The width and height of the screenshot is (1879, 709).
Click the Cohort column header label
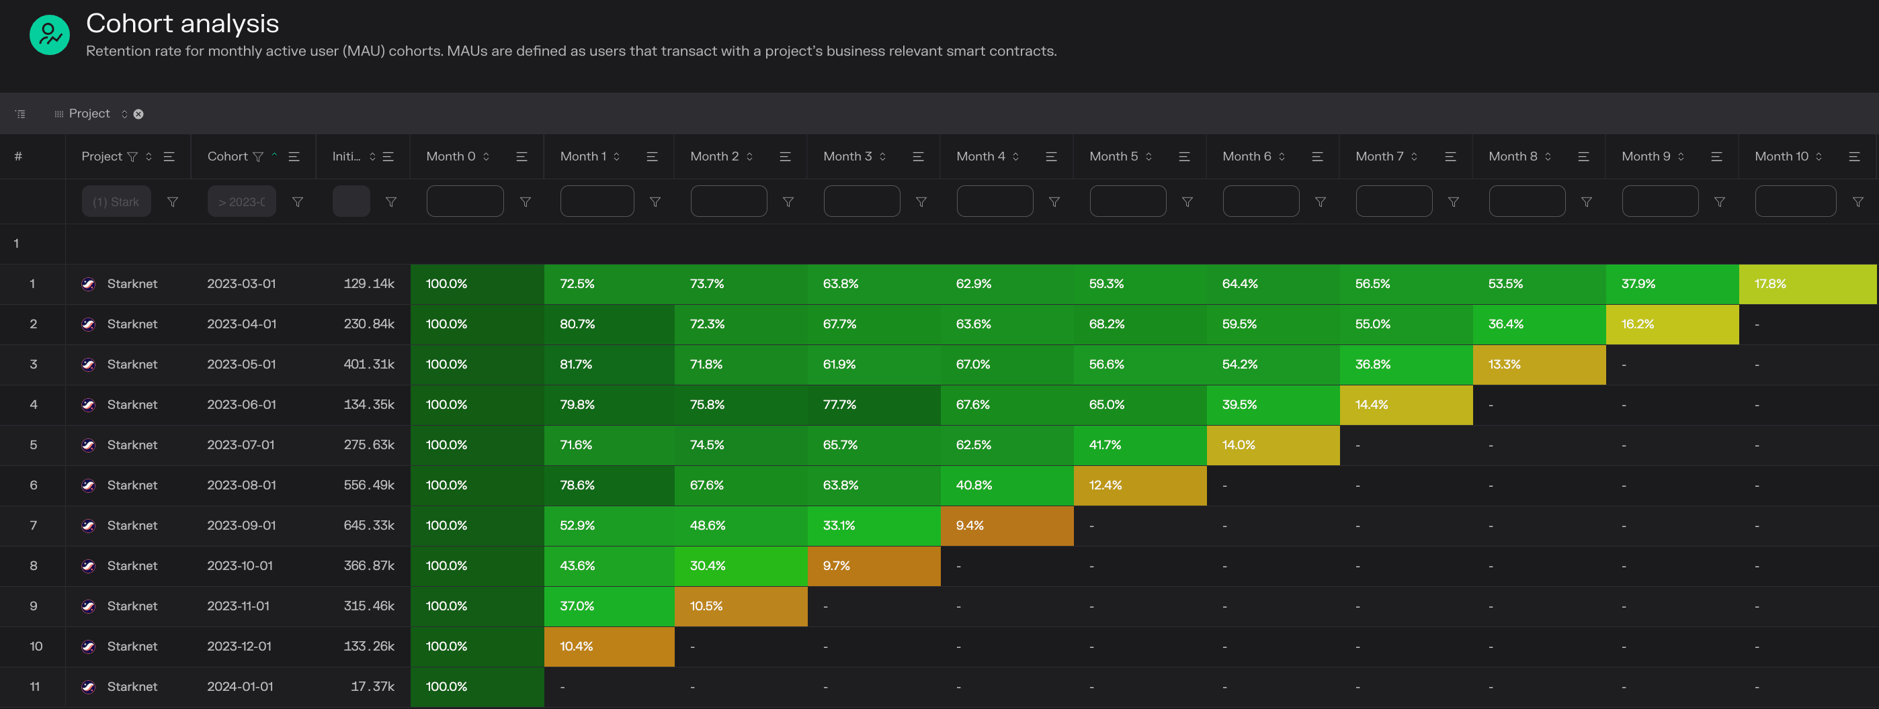pyautogui.click(x=228, y=156)
